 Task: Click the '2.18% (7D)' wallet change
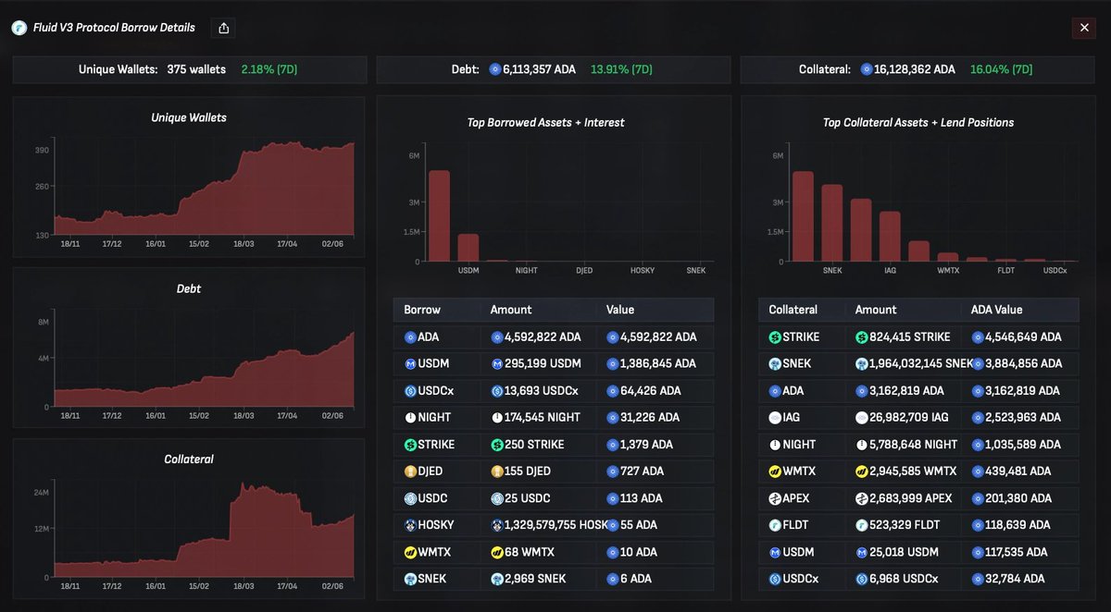[x=269, y=69]
